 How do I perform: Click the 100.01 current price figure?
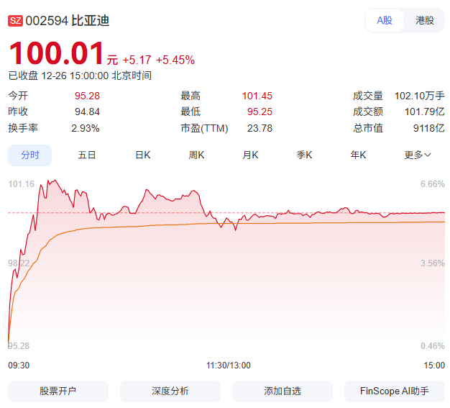point(56,55)
